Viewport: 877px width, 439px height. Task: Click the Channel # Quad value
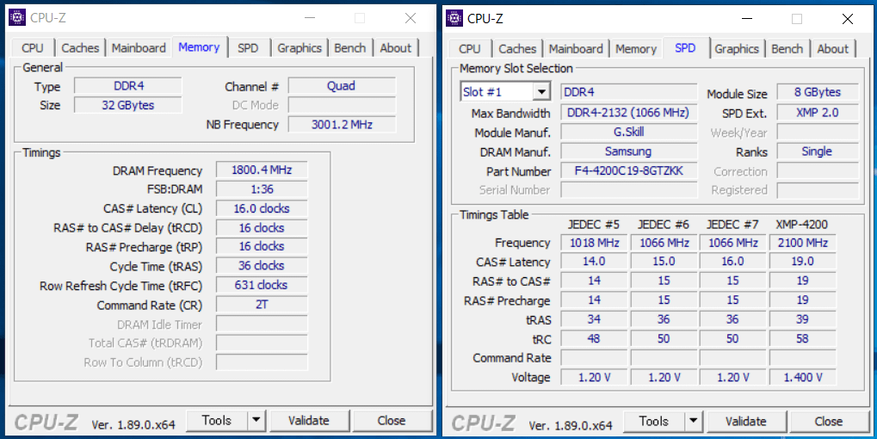point(342,85)
